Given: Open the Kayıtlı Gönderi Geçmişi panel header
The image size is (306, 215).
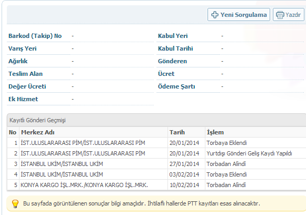Looking at the screenshot, I should click(x=156, y=120).
